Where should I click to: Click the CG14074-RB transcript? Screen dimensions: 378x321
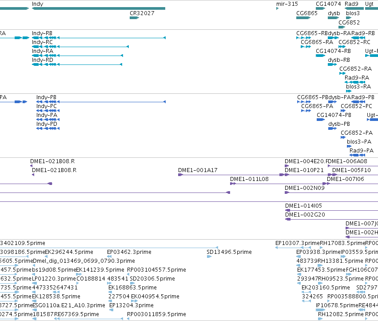(320, 56)
